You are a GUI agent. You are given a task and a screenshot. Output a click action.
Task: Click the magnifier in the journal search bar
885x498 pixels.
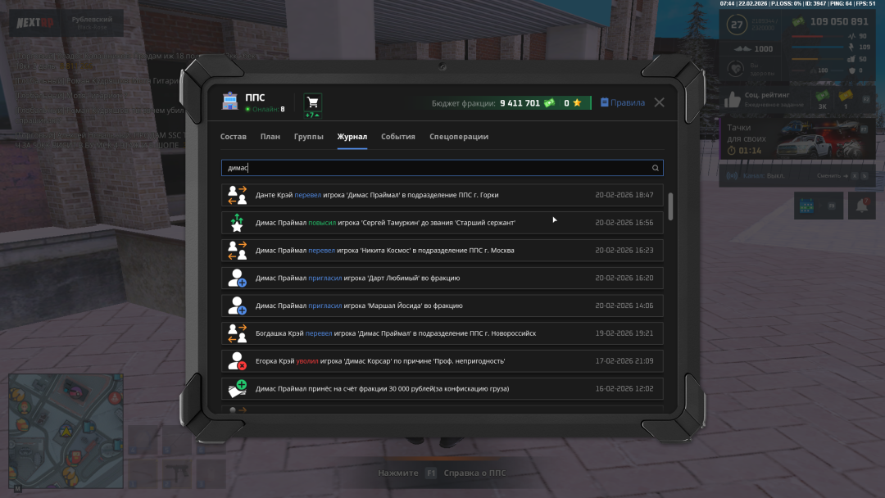(x=655, y=168)
